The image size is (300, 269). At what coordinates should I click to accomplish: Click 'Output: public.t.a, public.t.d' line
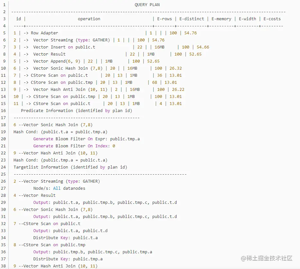tap(70, 231)
